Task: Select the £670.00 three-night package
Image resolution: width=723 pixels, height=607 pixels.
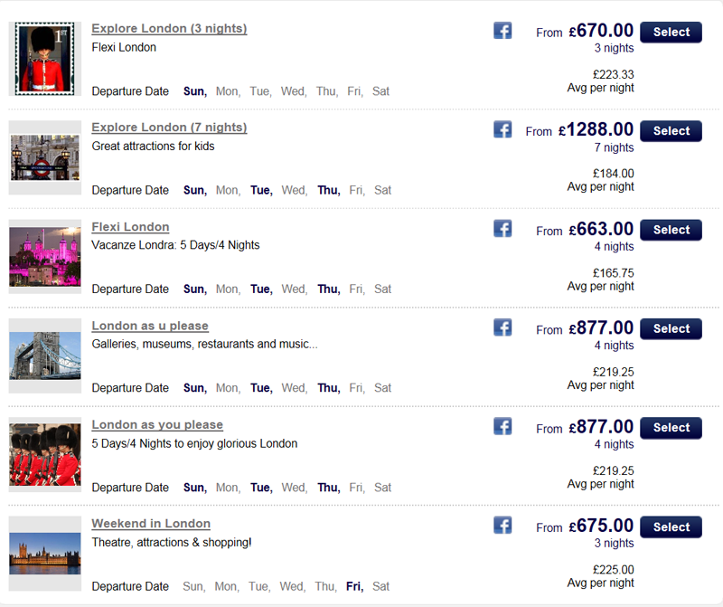Action: coord(671,33)
